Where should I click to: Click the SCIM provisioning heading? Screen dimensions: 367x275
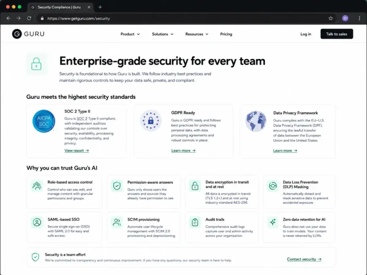click(143, 219)
